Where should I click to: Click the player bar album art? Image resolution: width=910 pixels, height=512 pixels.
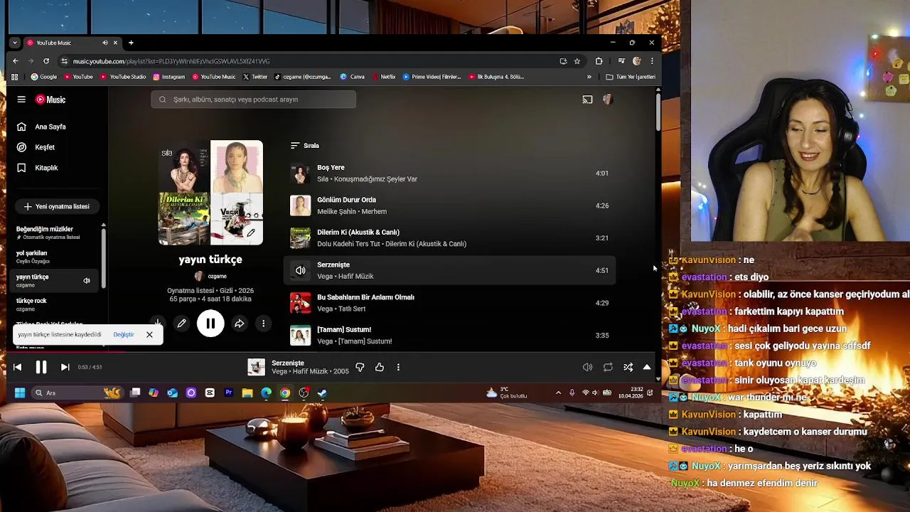coord(256,367)
